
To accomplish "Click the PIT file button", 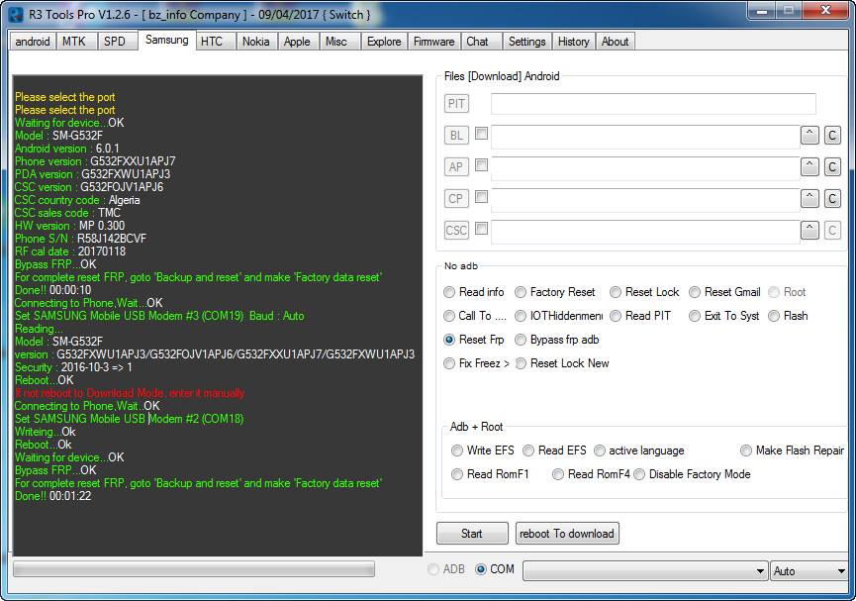I will (x=456, y=103).
